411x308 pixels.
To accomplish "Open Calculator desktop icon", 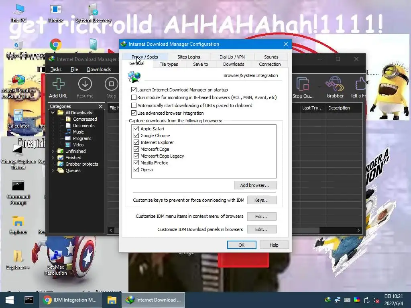I will 18,119.
